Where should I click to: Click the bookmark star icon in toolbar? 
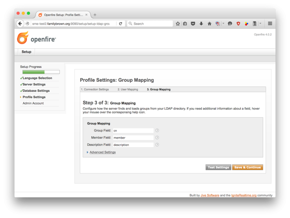tap(178, 24)
